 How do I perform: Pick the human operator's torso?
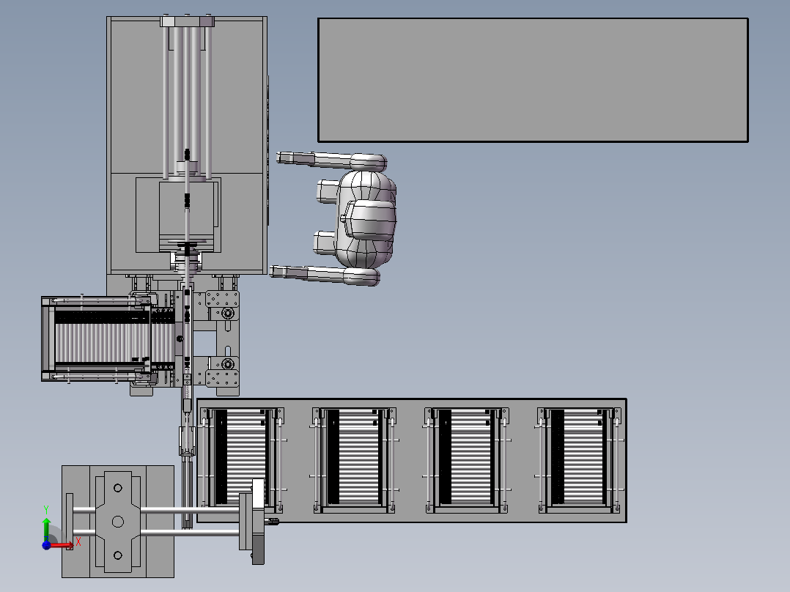[x=366, y=219]
